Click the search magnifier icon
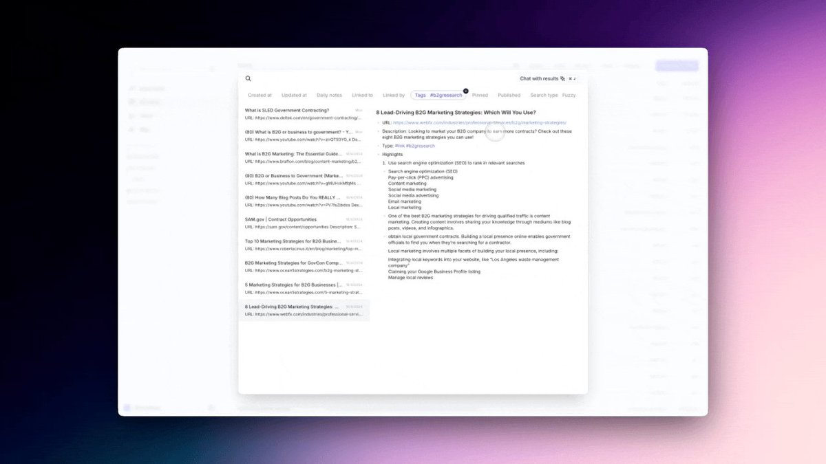The height and width of the screenshot is (464, 826). coord(248,78)
